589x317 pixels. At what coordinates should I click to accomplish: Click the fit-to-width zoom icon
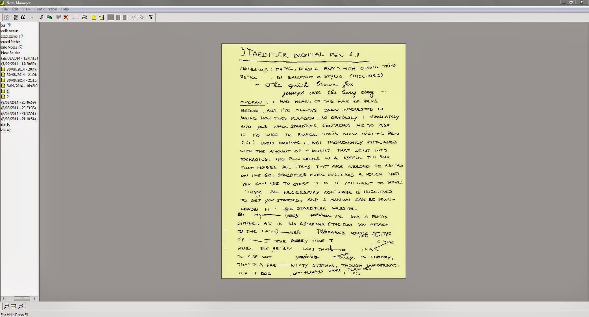tap(14, 306)
